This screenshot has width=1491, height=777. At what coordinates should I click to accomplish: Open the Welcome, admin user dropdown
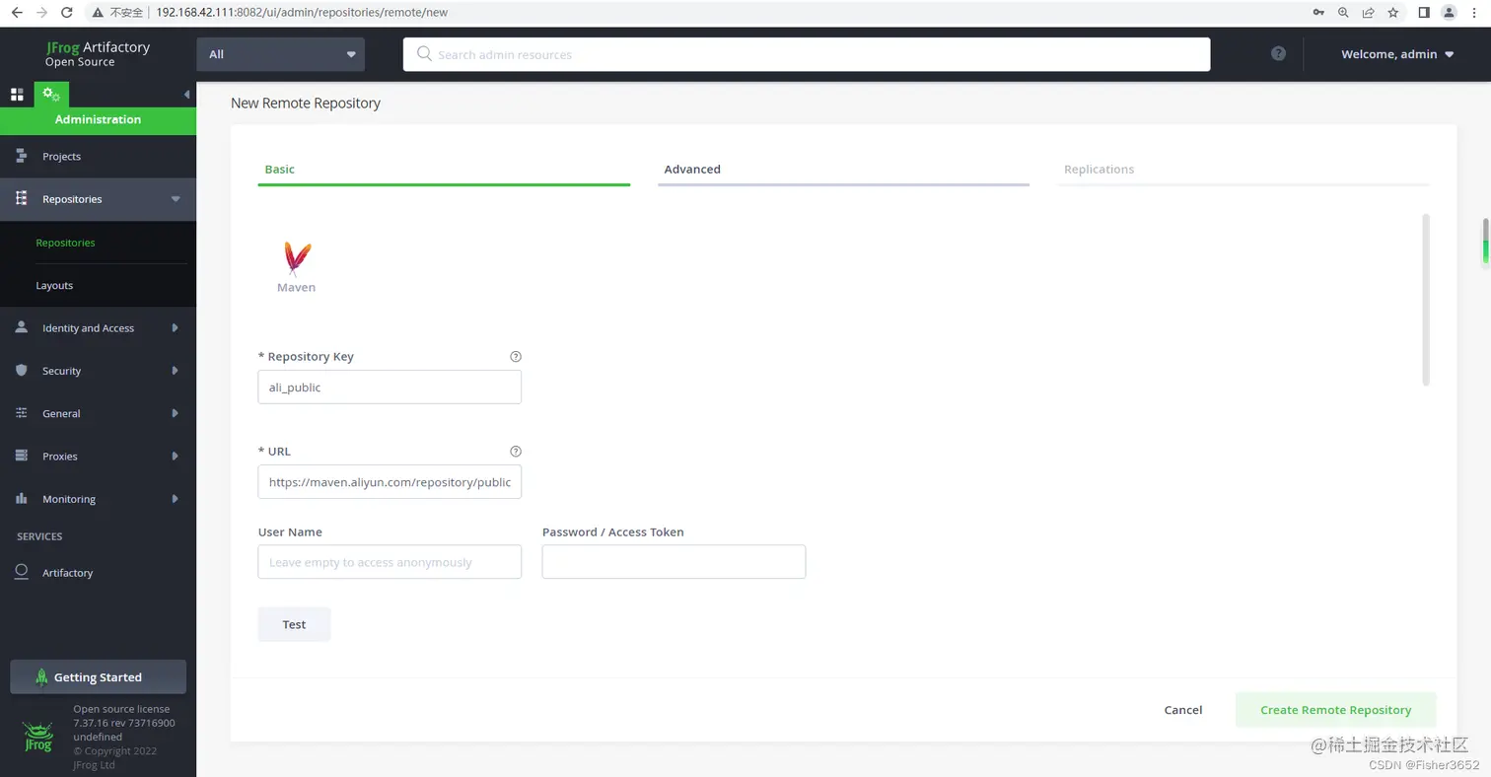1397,54
